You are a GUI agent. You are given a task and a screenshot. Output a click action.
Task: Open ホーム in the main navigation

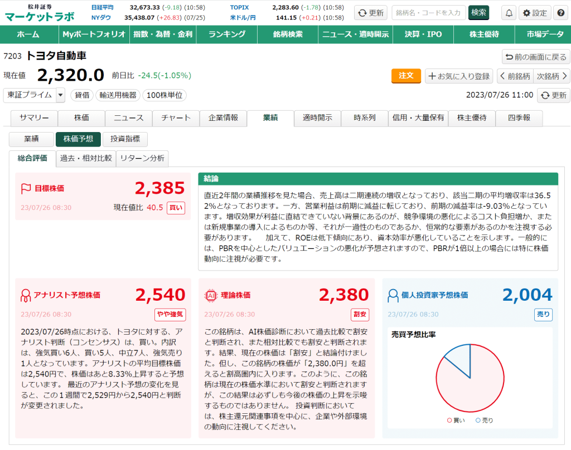pyautogui.click(x=28, y=34)
